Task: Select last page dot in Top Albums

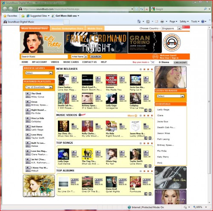Action: click(x=152, y=171)
